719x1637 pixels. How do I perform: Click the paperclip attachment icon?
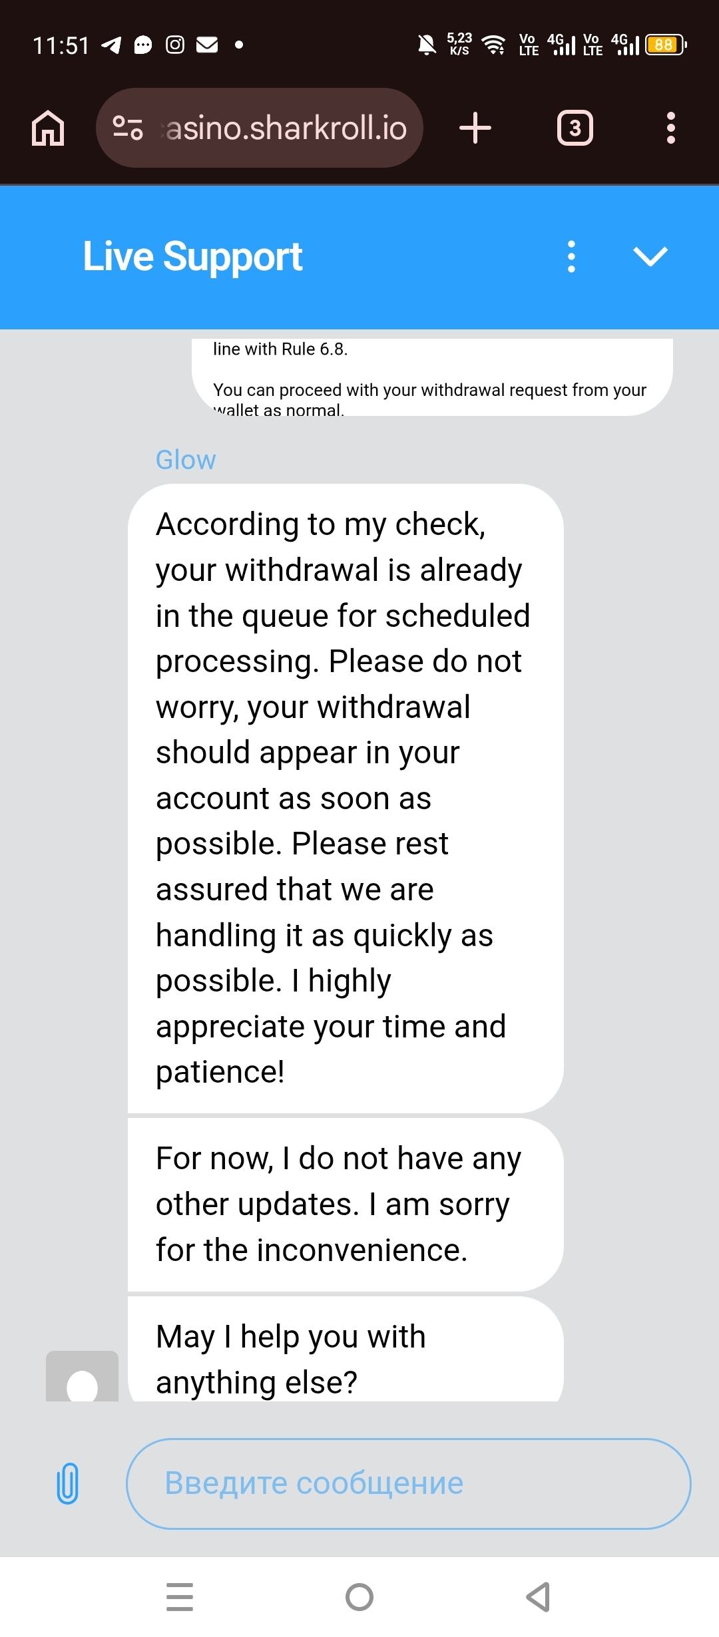pos(67,1483)
